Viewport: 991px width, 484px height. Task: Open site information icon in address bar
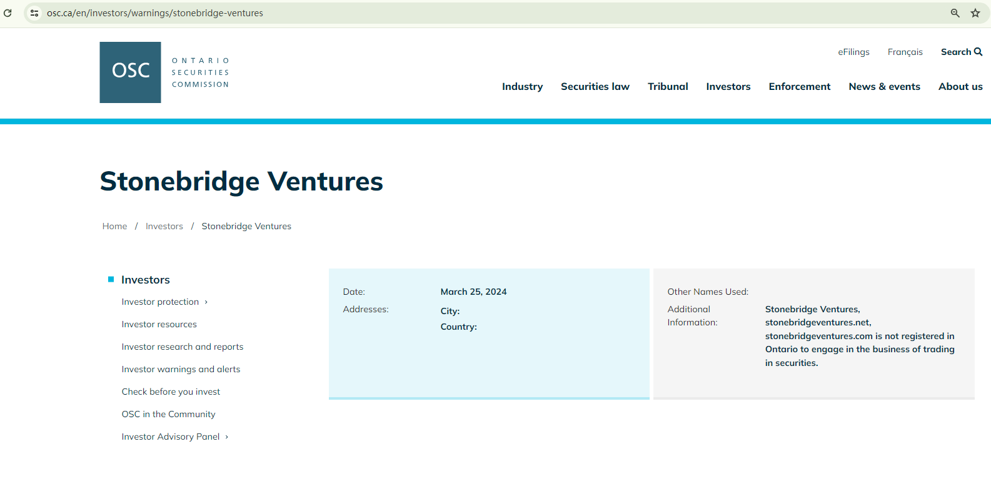[x=34, y=12]
